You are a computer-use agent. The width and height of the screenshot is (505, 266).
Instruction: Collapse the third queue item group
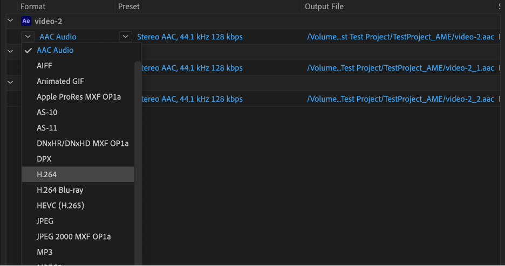10,82
